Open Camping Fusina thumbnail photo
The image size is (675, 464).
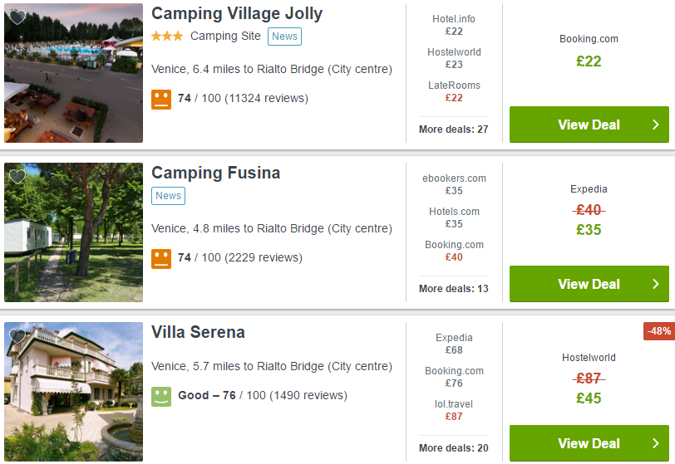click(73, 232)
